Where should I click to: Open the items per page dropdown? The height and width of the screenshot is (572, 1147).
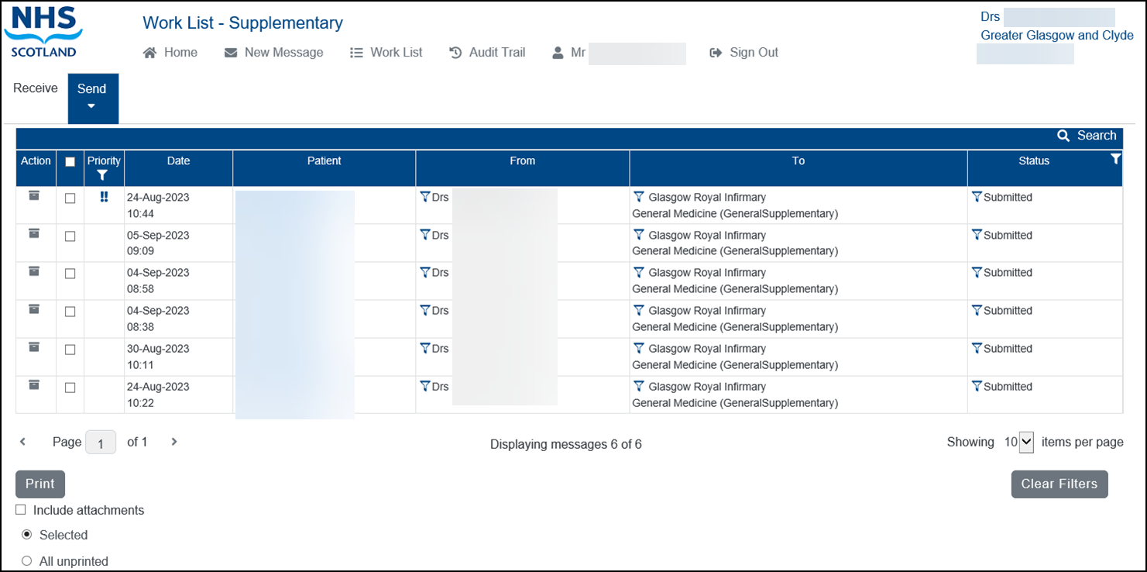point(1025,443)
